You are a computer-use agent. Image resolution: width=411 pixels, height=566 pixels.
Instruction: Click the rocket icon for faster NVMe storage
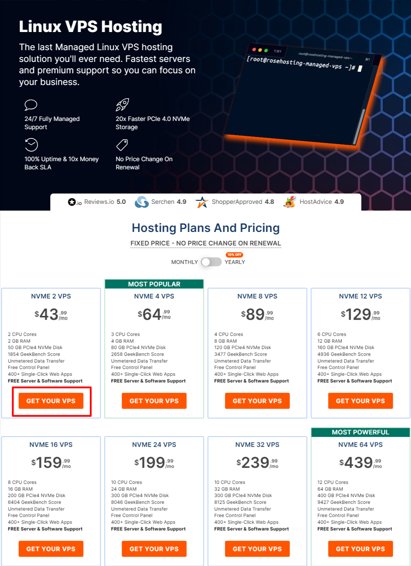pos(122,105)
